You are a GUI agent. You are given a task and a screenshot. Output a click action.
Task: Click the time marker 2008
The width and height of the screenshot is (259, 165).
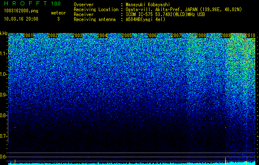point(201,35)
